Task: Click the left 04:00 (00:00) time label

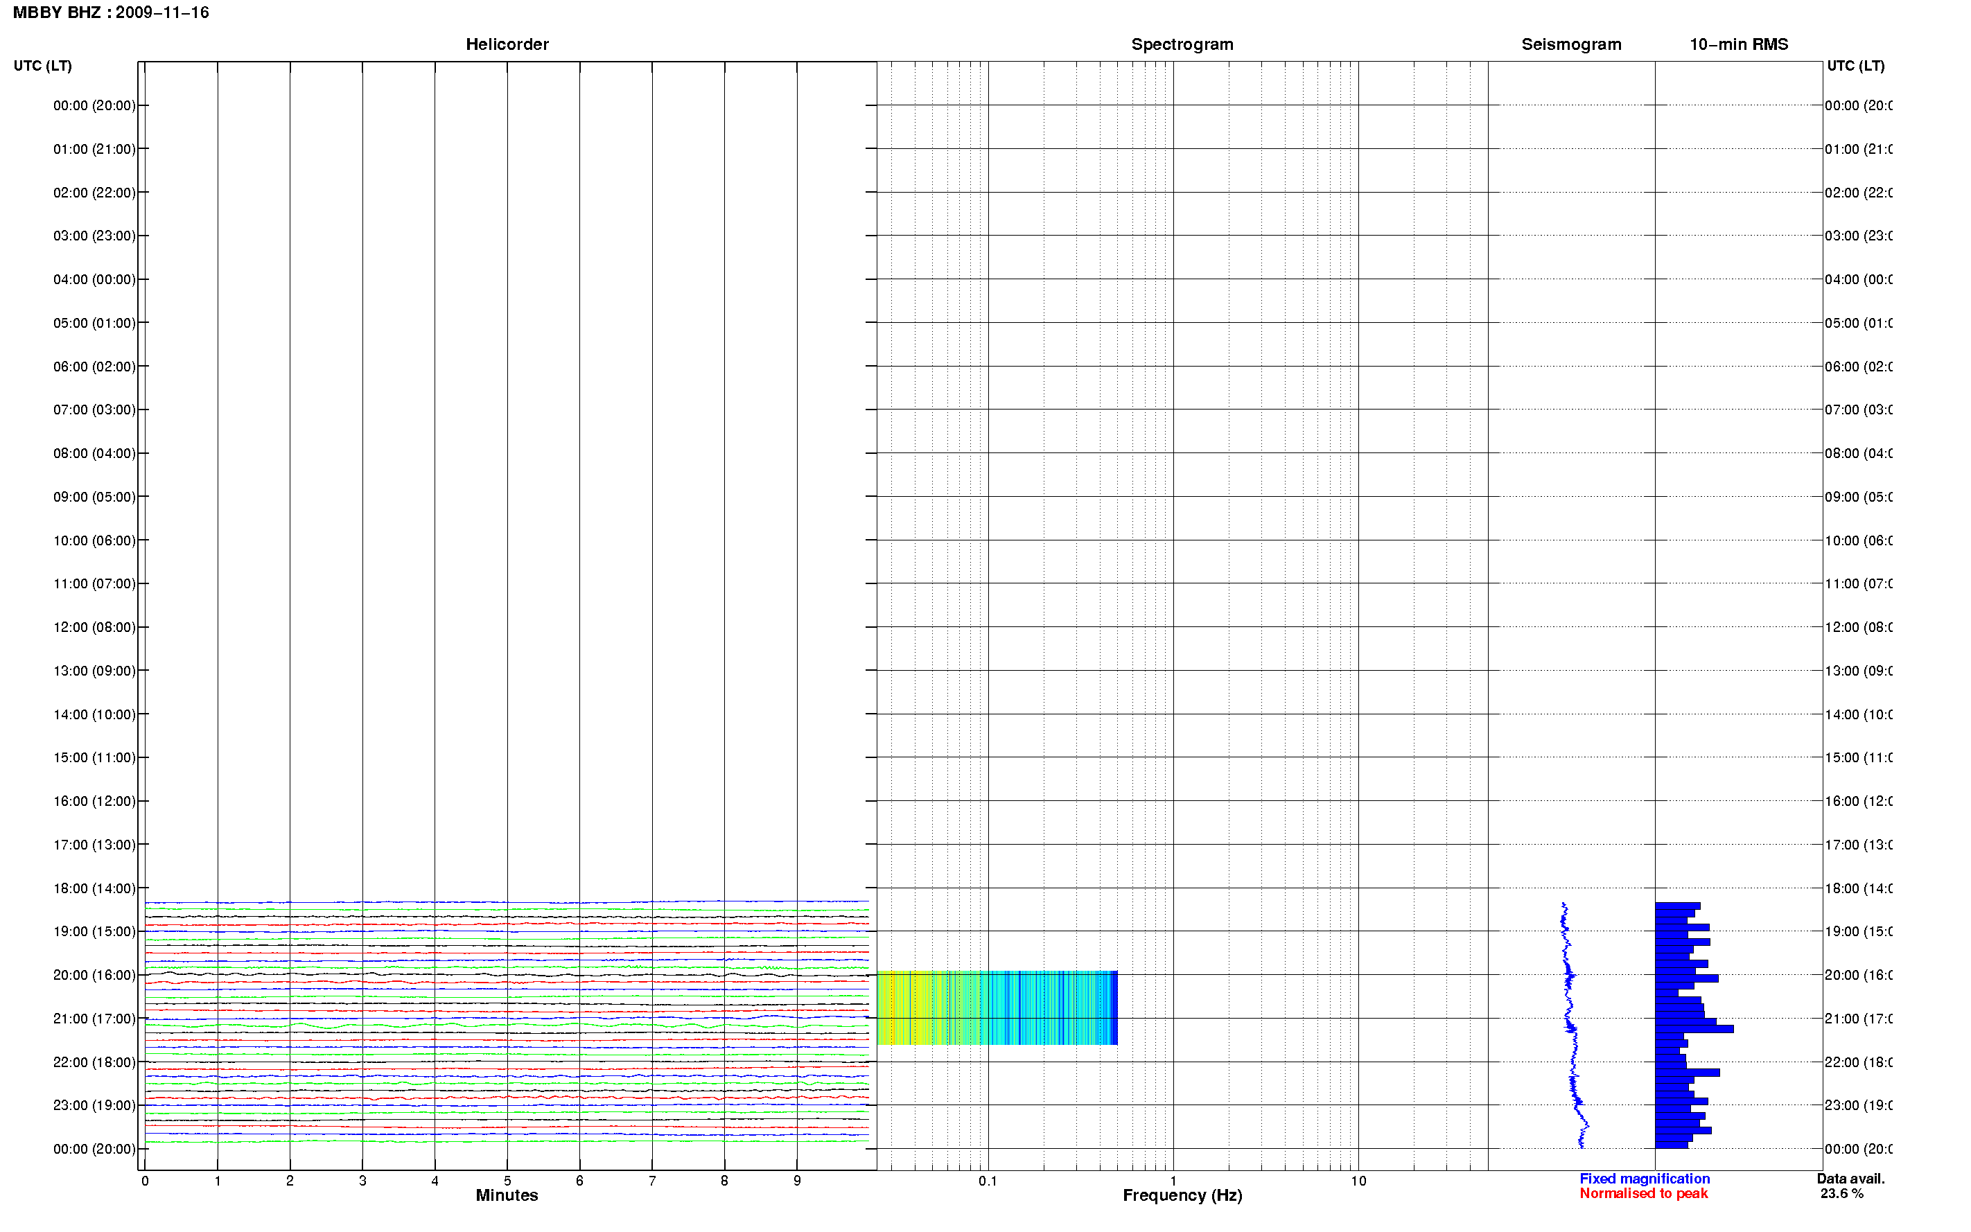Action: (94, 279)
